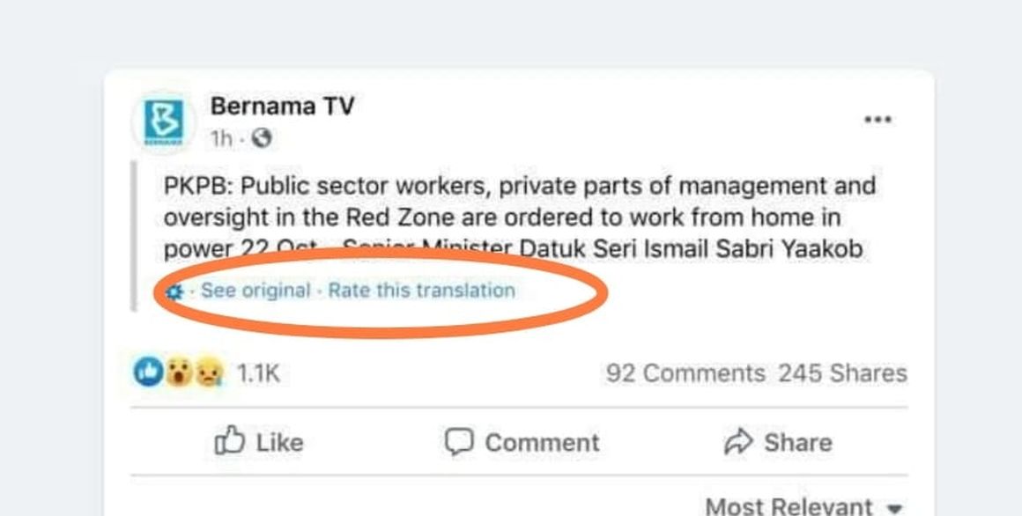Click the Share arrow button

[777, 442]
